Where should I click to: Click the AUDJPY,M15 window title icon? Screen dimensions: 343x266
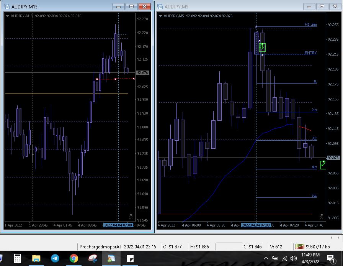pyautogui.click(x=7, y=7)
